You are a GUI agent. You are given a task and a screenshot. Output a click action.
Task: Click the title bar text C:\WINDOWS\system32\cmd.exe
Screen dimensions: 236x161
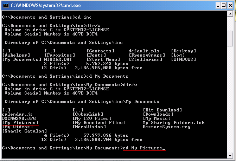46,6
